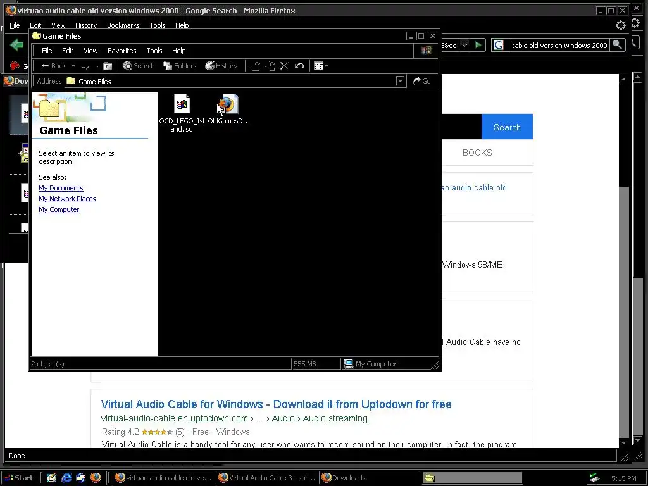This screenshot has height=486, width=648.
Task: Open My Network Places link
Action: click(67, 199)
